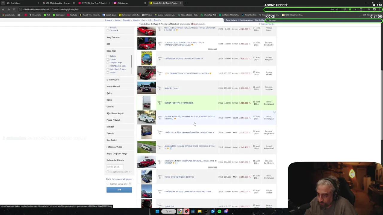Check the Hatchback 3 kapı option

coord(108,66)
